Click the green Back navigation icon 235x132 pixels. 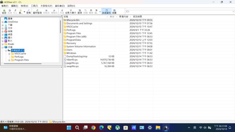pyautogui.click(x=4, y=11)
